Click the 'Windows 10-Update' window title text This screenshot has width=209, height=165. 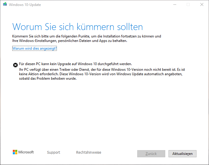(25, 5)
